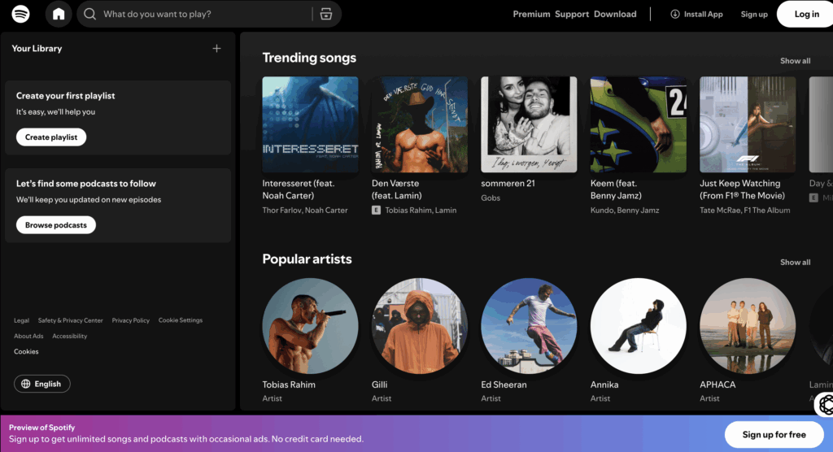
Task: Open sommeren 21 album cover
Action: [529, 124]
